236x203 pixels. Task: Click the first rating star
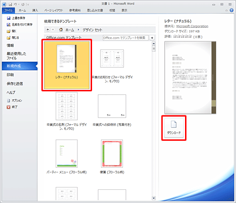click(175, 37)
